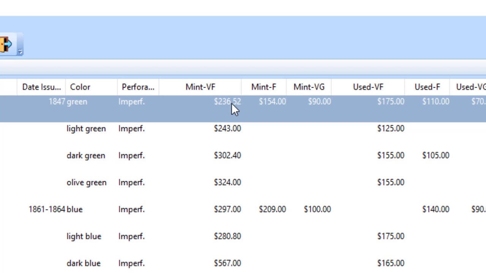486x273 pixels.
Task: Select the light blue color cell
Action: (x=84, y=236)
